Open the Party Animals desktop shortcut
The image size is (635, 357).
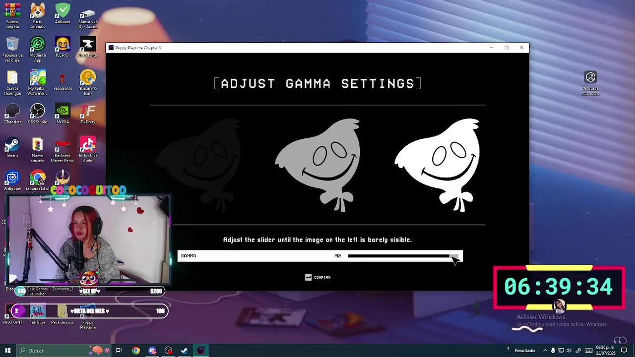pyautogui.click(x=38, y=16)
